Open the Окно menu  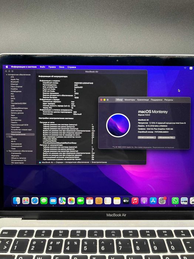(x=62, y=67)
